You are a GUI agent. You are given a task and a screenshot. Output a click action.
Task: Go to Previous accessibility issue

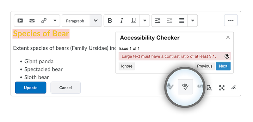[205, 66]
